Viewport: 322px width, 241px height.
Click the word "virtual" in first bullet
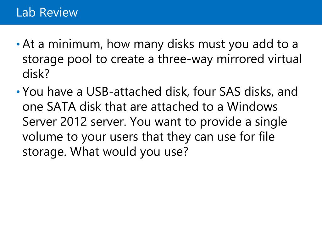[285, 59]
